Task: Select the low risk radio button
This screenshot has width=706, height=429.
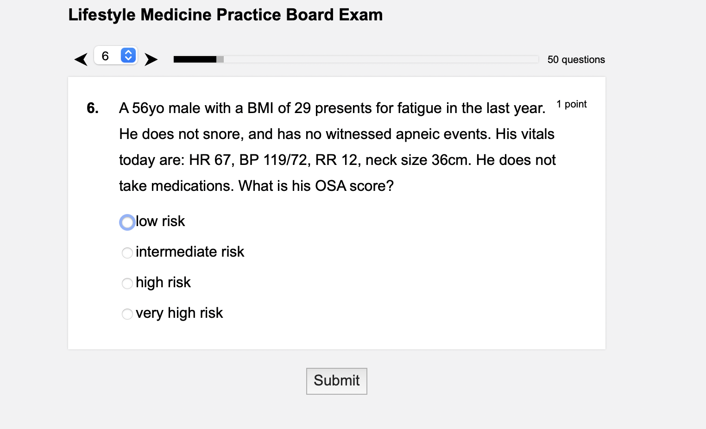Action: point(127,222)
